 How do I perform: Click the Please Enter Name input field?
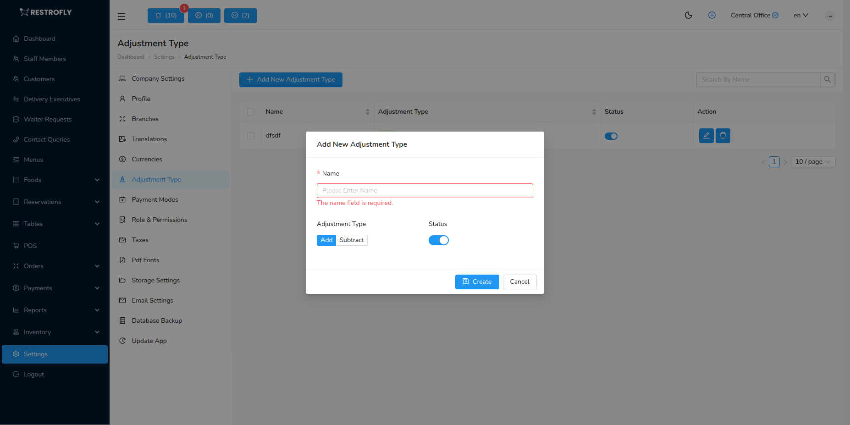click(425, 190)
